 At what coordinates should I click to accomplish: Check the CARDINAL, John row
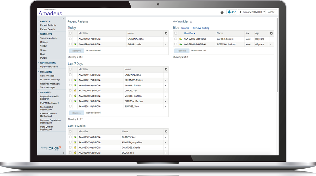(x=70, y=39)
